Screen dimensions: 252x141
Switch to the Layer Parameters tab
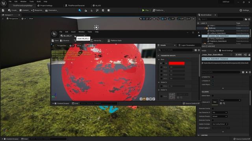[x=187, y=45]
